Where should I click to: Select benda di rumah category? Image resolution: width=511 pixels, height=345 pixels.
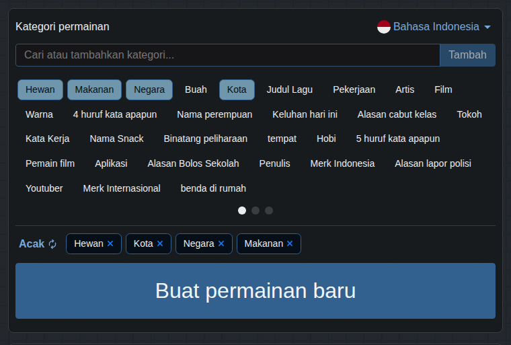click(x=213, y=188)
